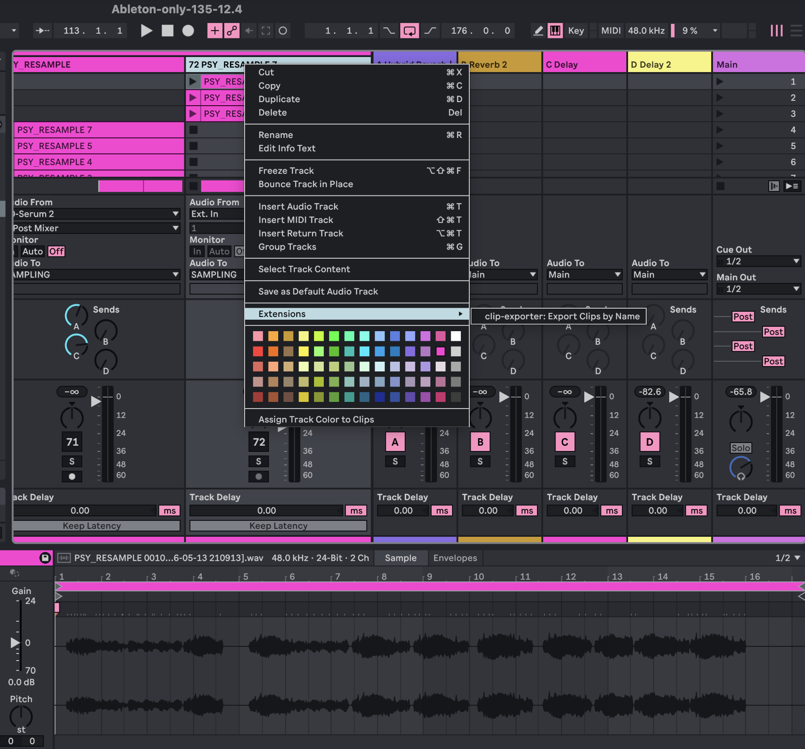Toggle the Loop switch in transport
The height and width of the screenshot is (749, 805).
coord(410,31)
